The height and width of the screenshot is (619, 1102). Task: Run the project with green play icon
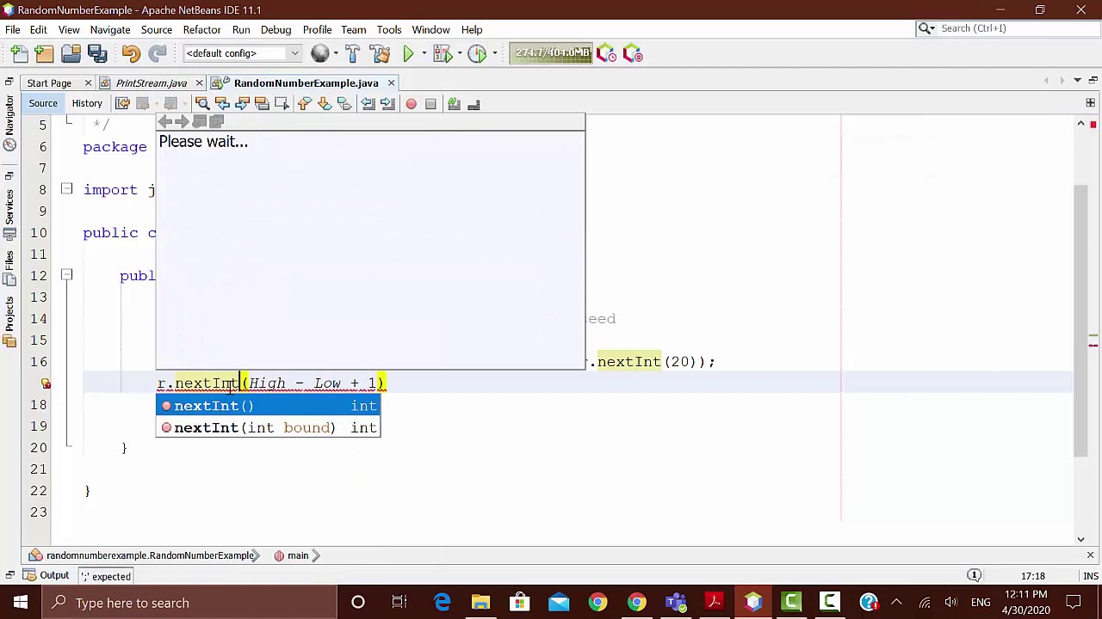coord(408,53)
